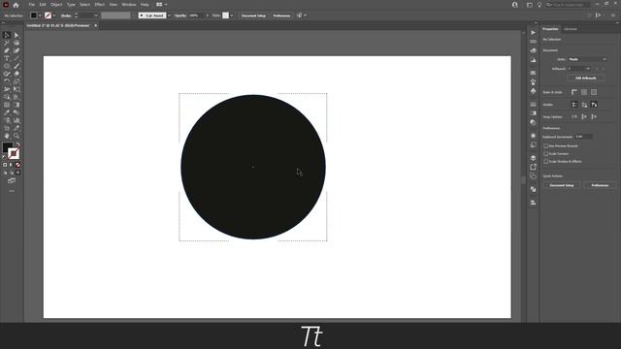The image size is (621, 349).
Task: Close the Untitled document tab
Action: pyautogui.click(x=95, y=26)
